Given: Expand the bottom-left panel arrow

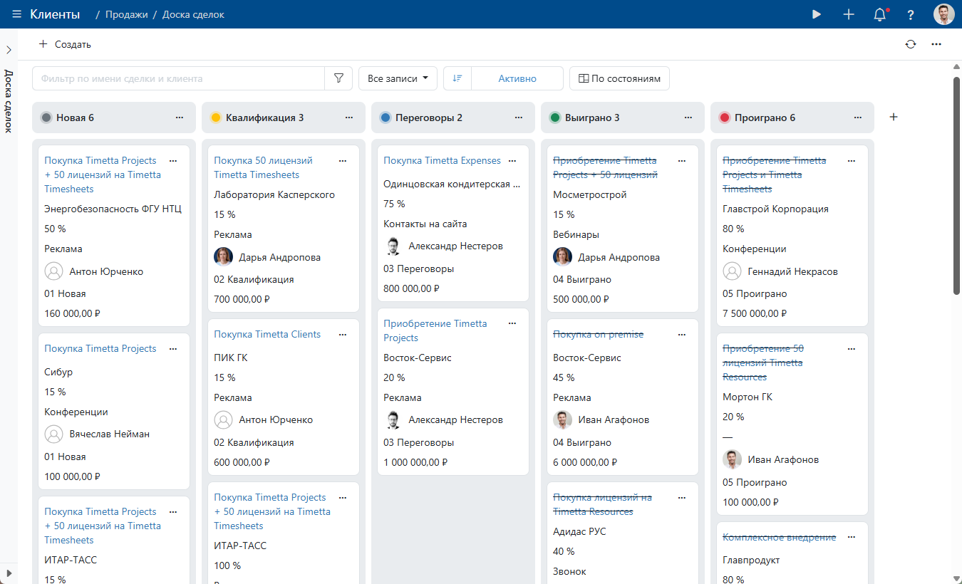Looking at the screenshot, I should [x=9, y=573].
